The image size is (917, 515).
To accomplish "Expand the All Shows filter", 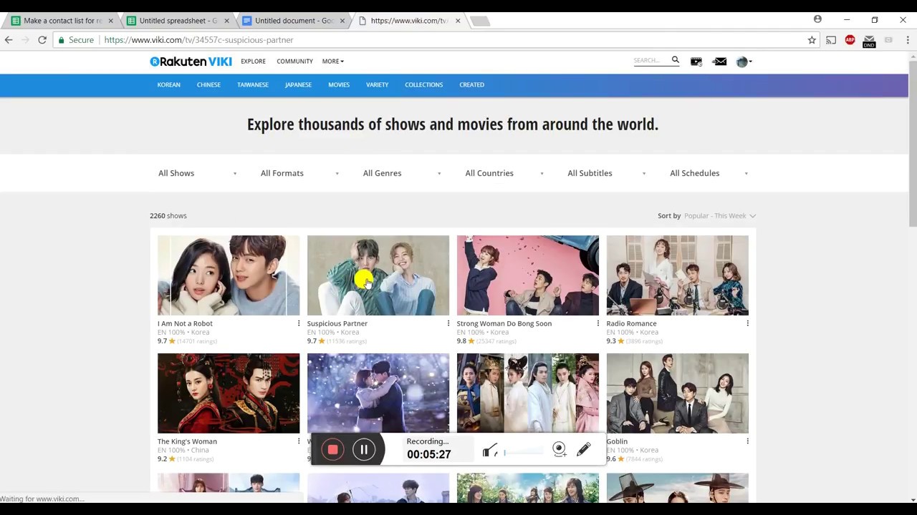I will click(197, 173).
